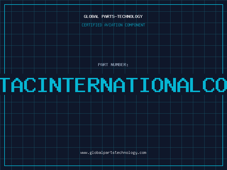
Task: Click the 'PART NUMBER:' label
Action: 113,65
